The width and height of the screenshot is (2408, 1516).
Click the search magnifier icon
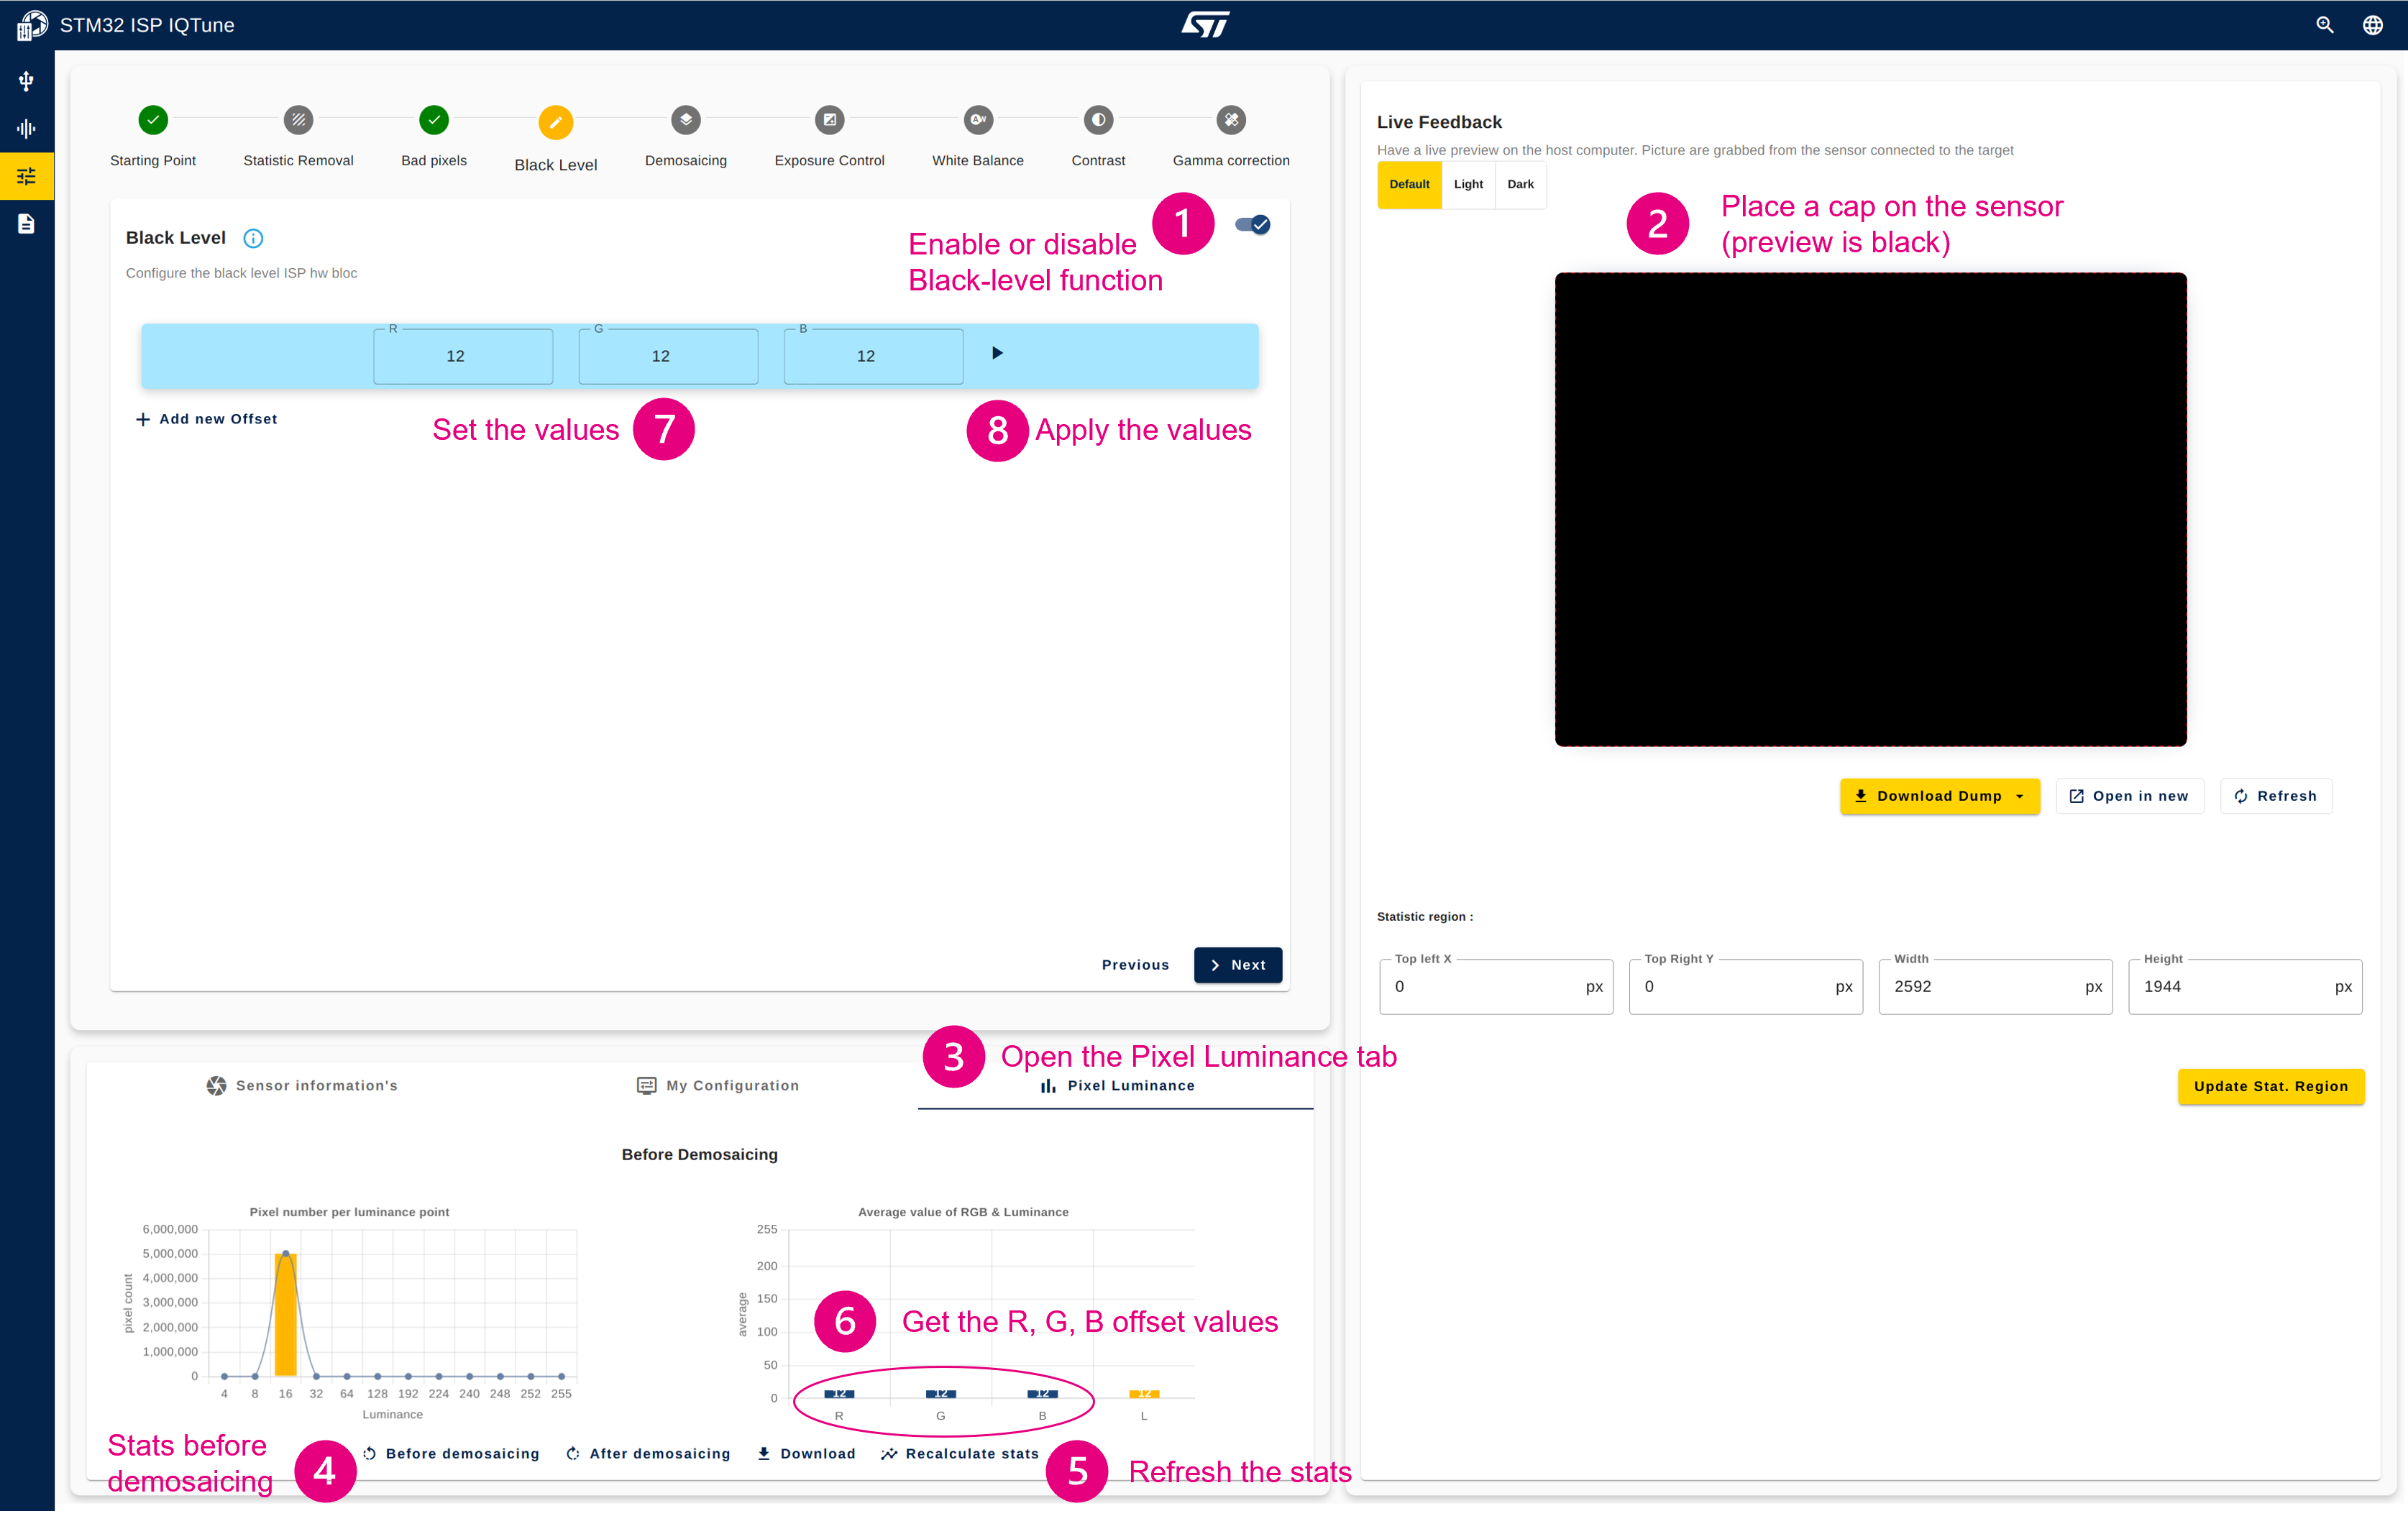point(2324,25)
